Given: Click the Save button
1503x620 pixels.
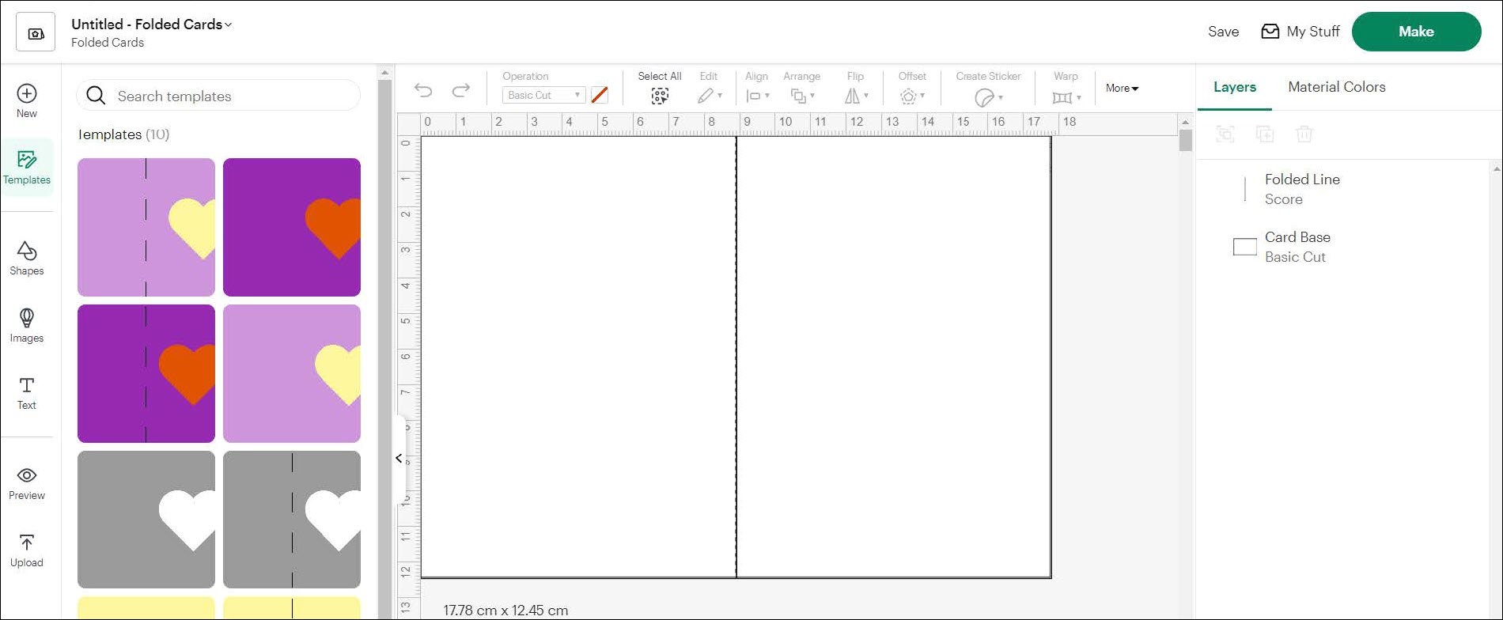Looking at the screenshot, I should 1223,32.
